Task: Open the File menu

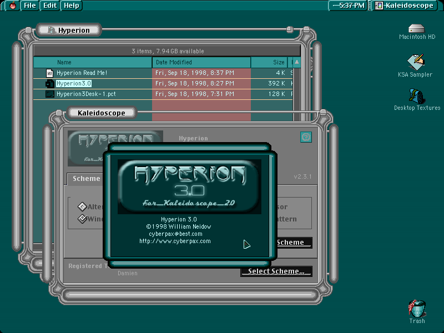Action: (x=30, y=6)
